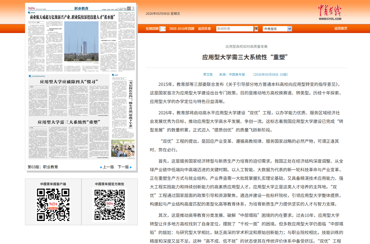Click the 职业教育 section title atop the preview
The image size is (370, 244).
81,8
